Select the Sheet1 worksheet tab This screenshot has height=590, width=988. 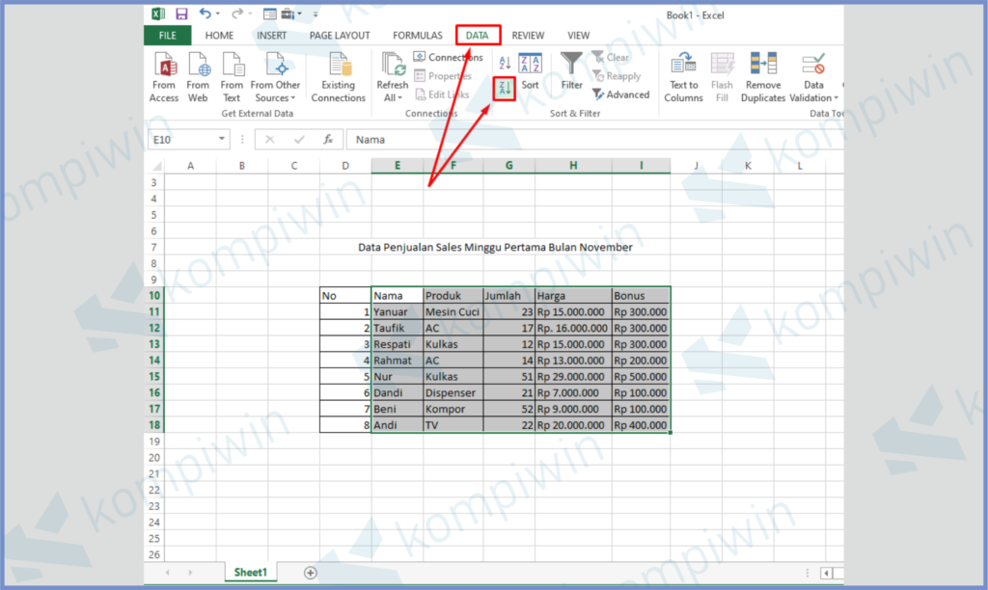(250, 573)
